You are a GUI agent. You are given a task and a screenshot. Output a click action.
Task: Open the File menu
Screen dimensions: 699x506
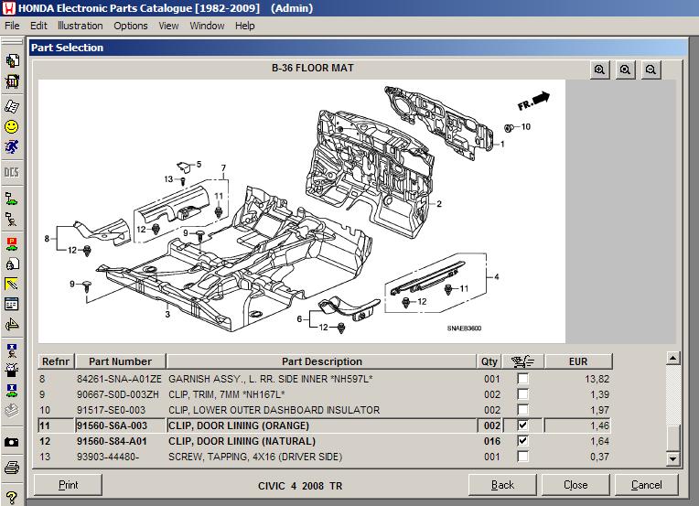tap(12, 26)
